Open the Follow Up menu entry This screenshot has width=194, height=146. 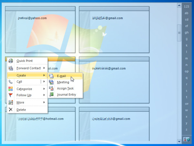tap(27, 95)
